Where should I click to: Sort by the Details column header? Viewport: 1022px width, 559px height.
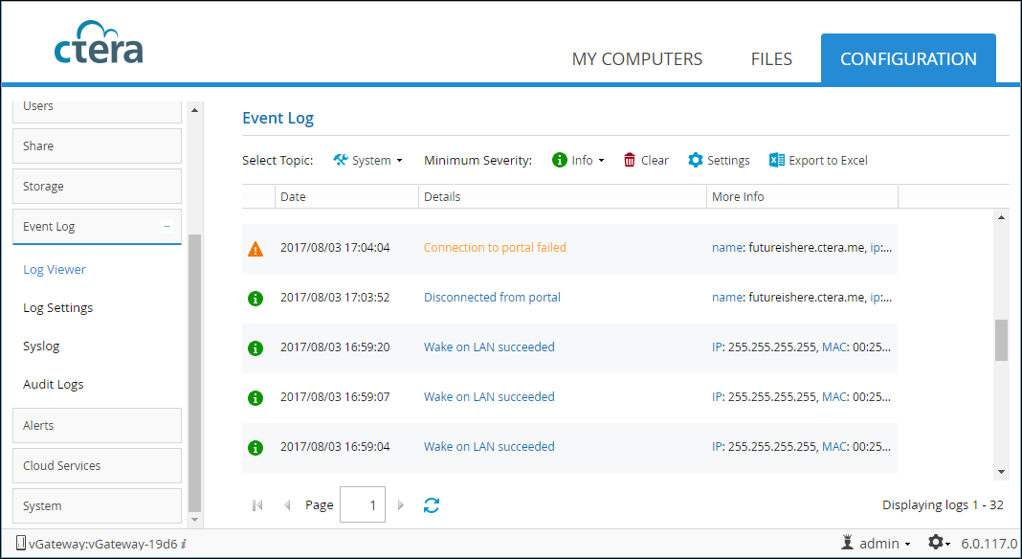(x=562, y=197)
